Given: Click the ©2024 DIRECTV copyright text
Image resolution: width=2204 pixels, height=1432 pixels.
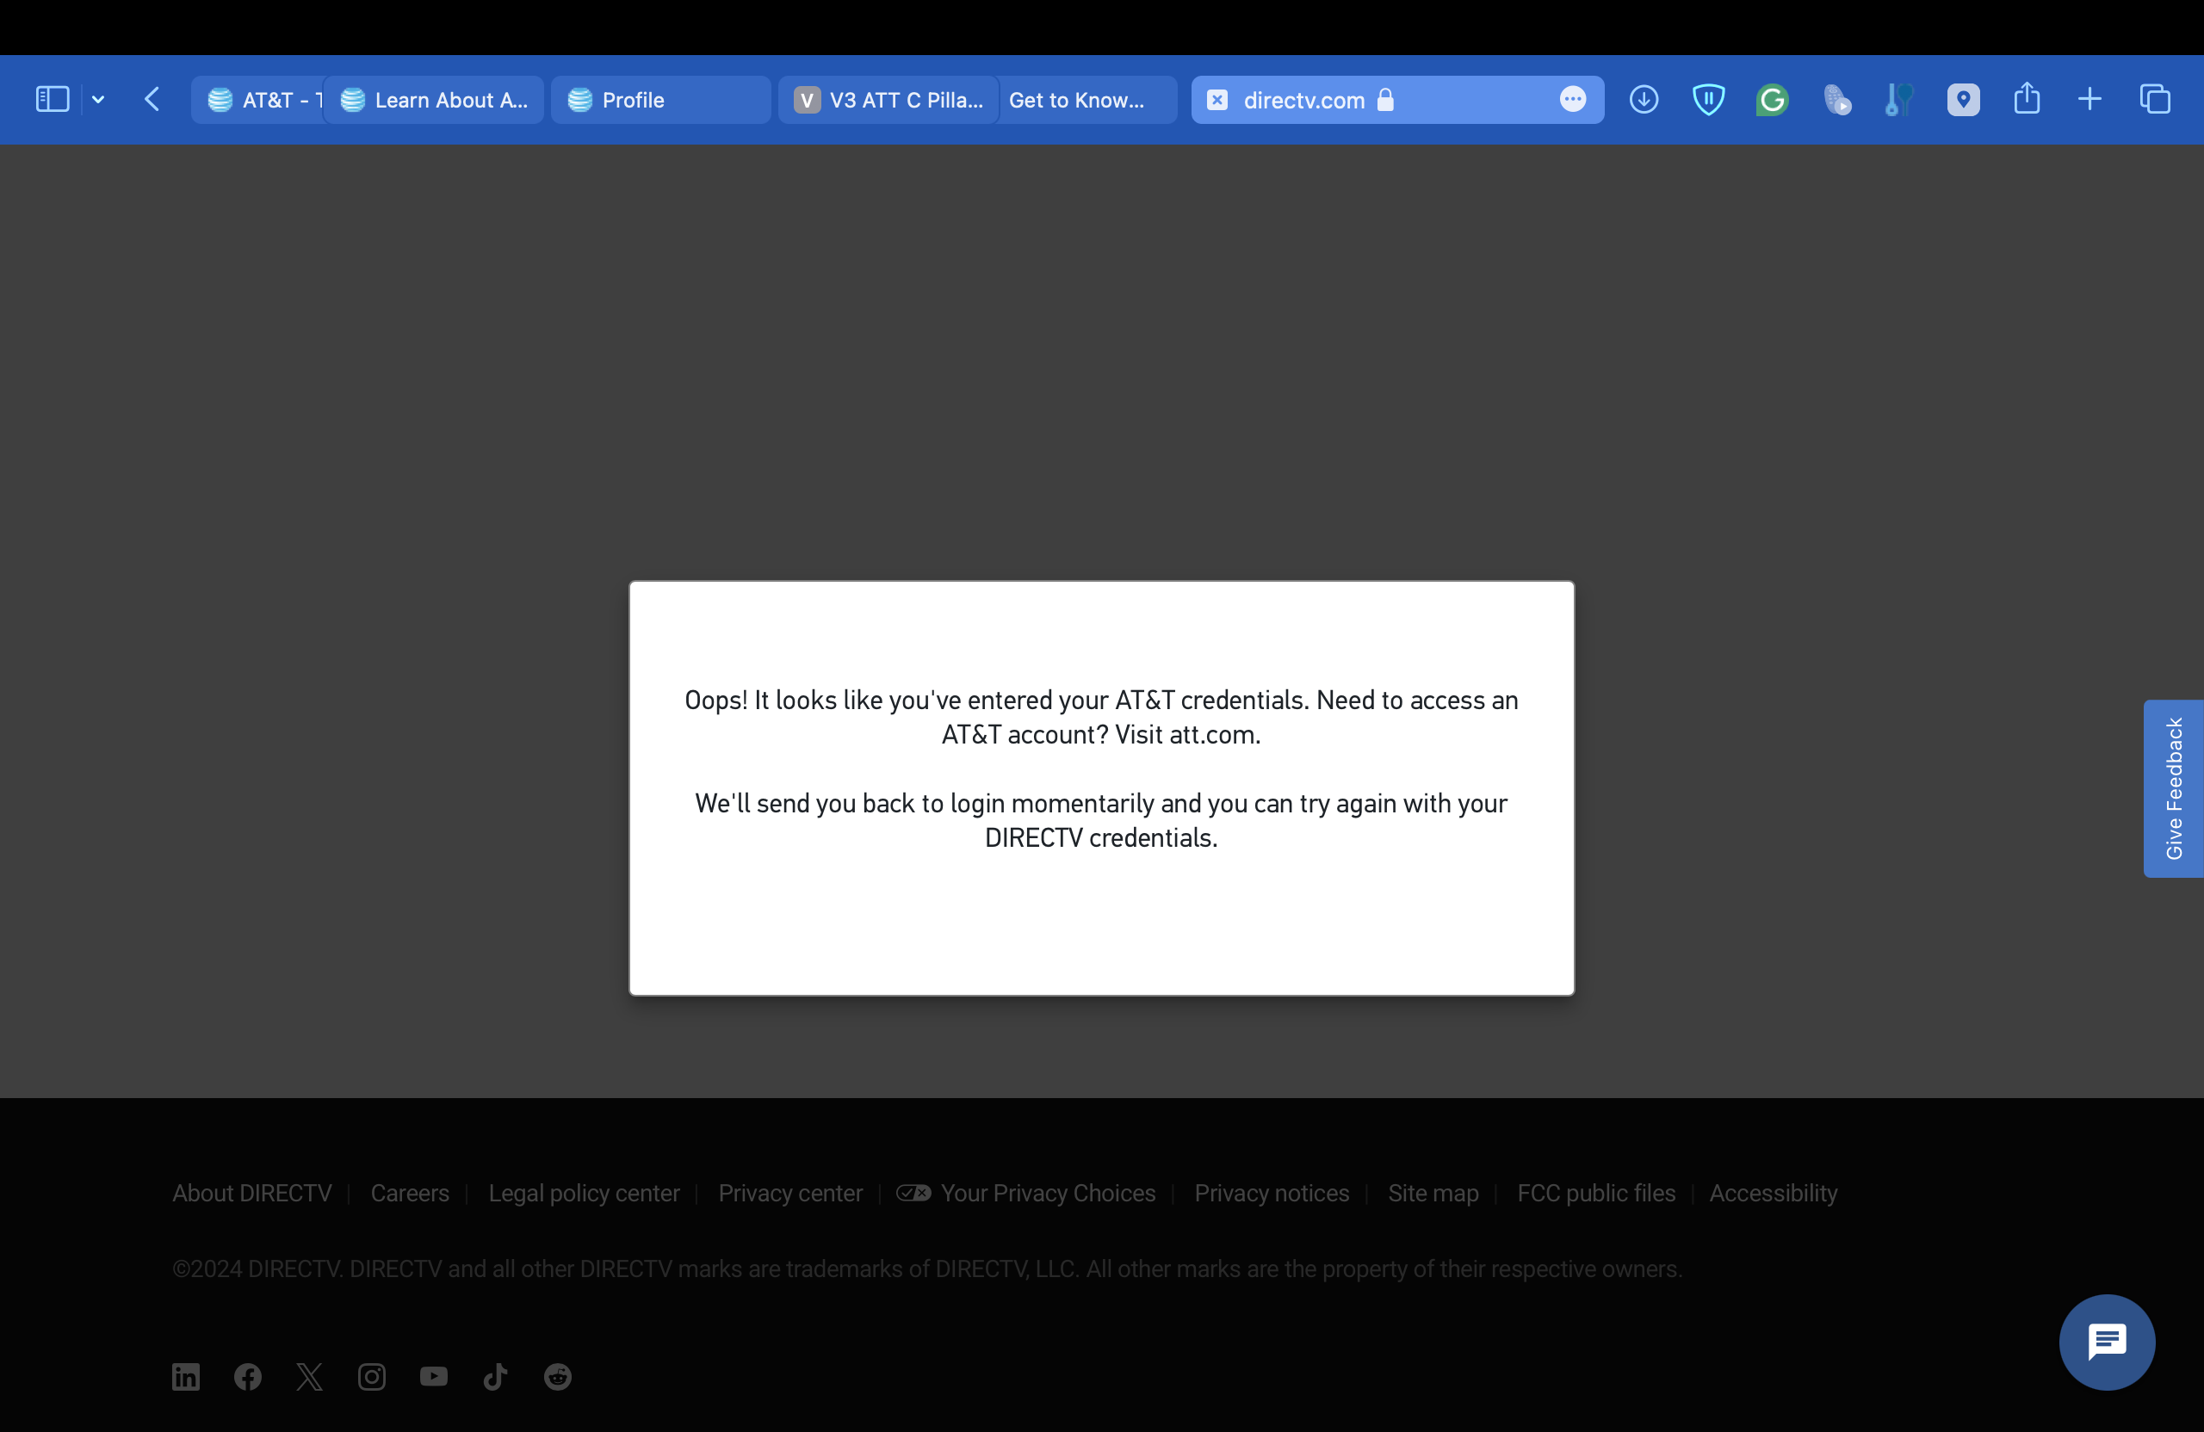Looking at the screenshot, I should pos(927,1268).
